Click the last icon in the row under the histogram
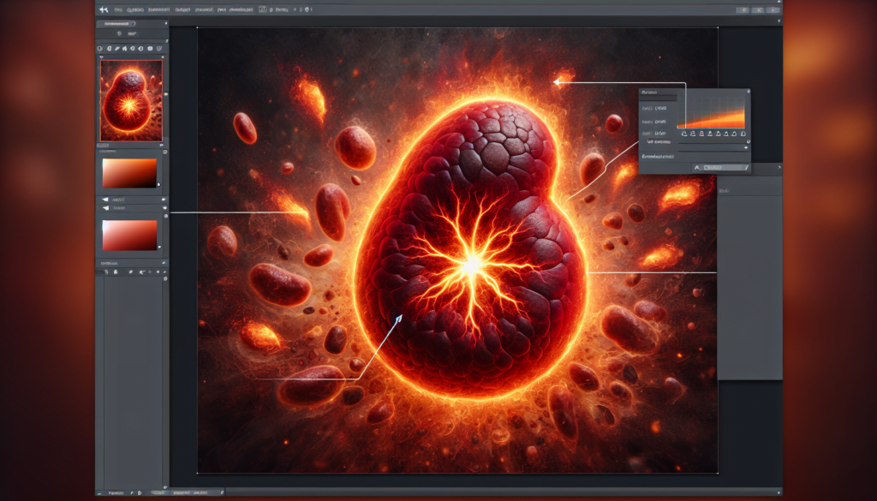Screen dimensions: 877x501 click(743, 134)
